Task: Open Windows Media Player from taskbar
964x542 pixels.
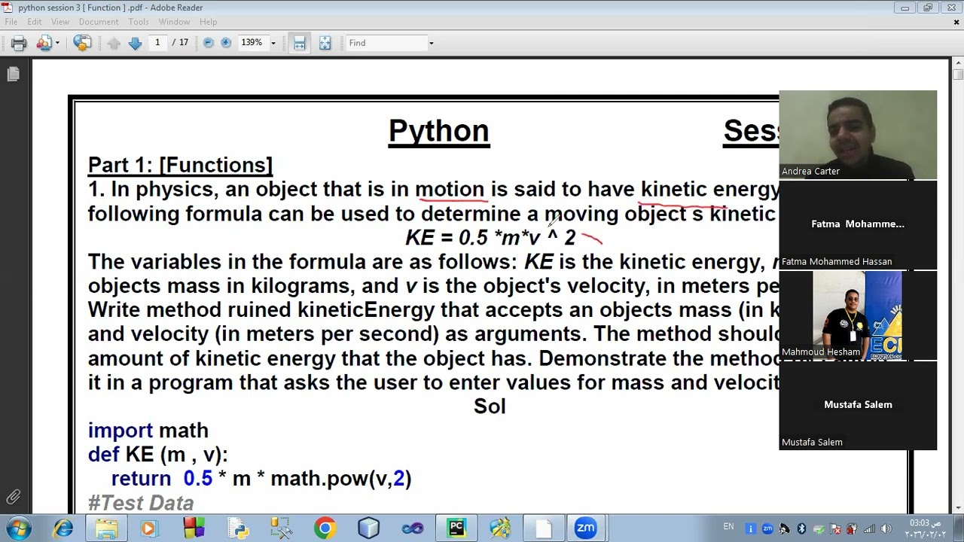Action: click(x=148, y=528)
